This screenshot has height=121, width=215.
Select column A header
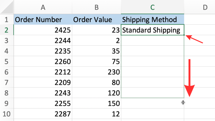point(43,7)
